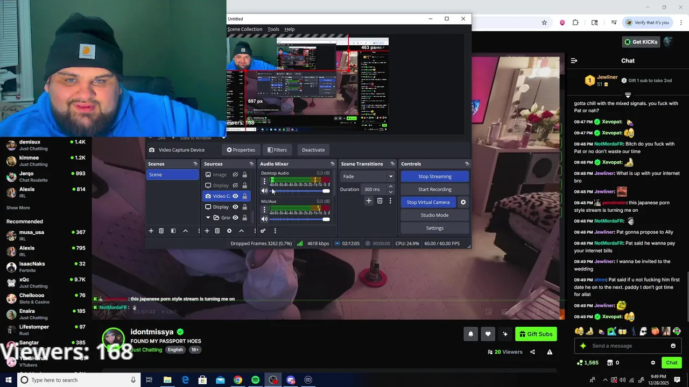Bookmark page with star icon in browser
This screenshot has width=689, height=387.
tap(544, 23)
